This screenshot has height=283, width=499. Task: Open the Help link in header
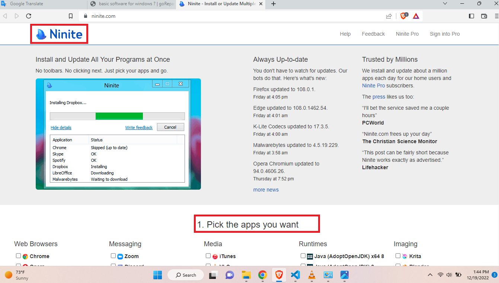pyautogui.click(x=345, y=34)
